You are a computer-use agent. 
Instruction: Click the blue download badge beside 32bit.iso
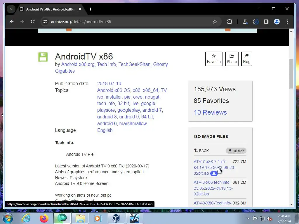tap(214, 174)
